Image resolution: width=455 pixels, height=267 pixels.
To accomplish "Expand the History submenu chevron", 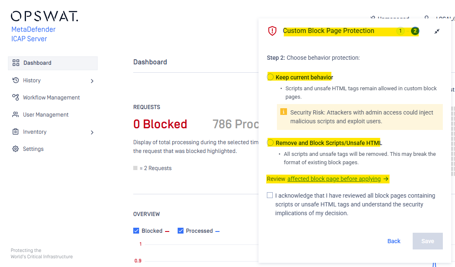I will (x=92, y=81).
